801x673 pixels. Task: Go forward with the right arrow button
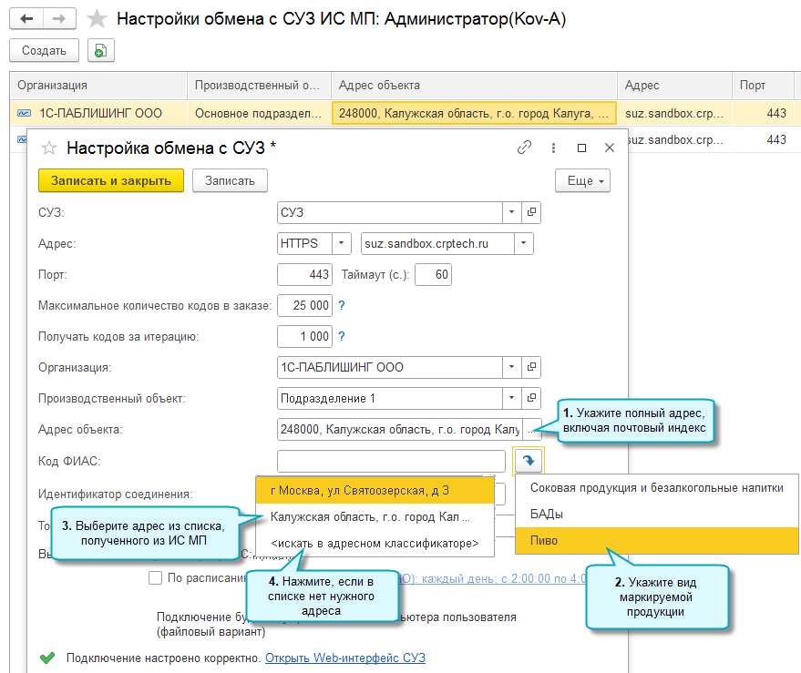[x=60, y=19]
